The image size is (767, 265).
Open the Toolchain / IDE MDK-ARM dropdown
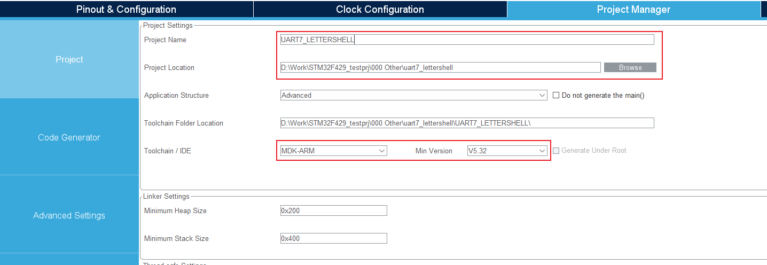coord(333,151)
